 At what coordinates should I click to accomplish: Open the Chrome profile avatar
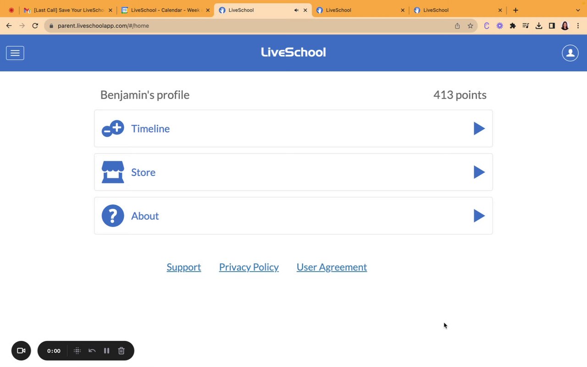[565, 26]
